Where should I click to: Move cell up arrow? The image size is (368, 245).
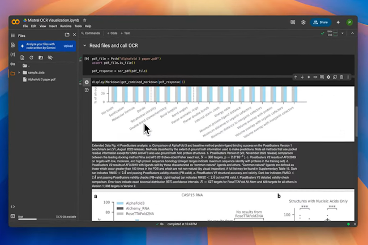[296, 77]
